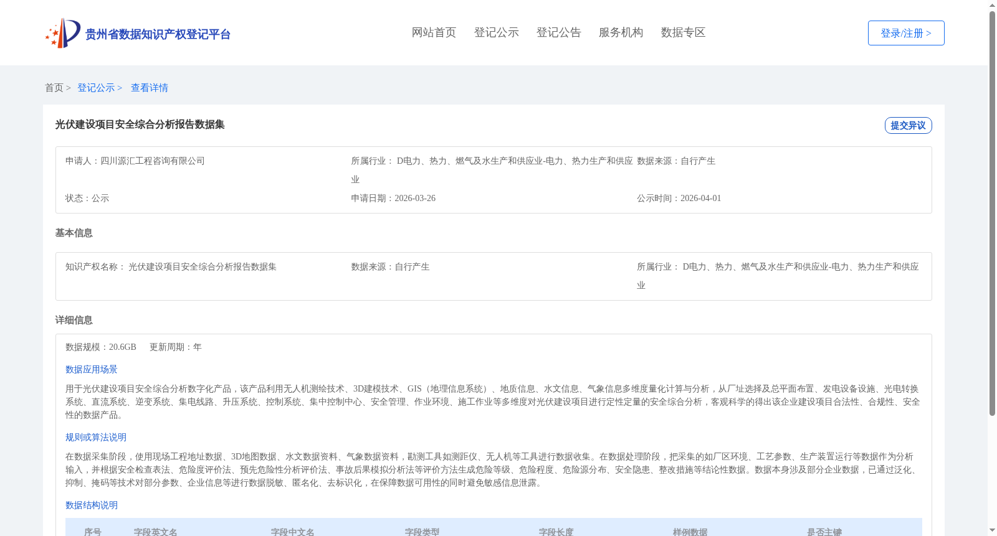Click the site title 贵州省数据知识产权登记平台
Image resolution: width=997 pixels, height=536 pixels.
click(158, 34)
